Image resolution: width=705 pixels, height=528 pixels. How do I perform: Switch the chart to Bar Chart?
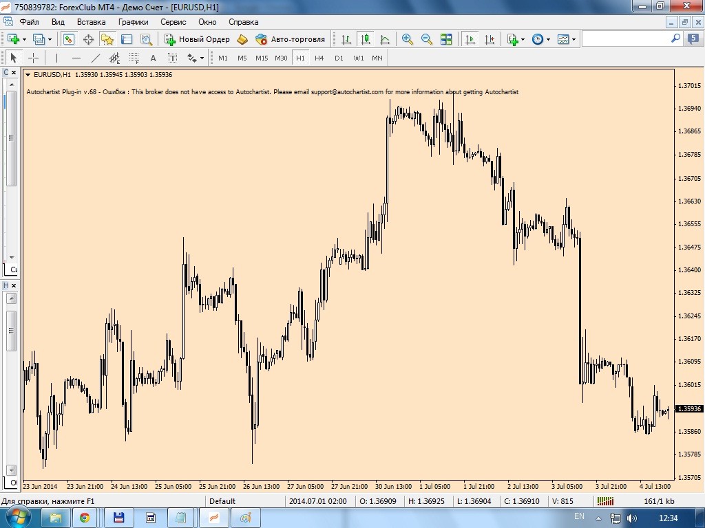coord(346,39)
